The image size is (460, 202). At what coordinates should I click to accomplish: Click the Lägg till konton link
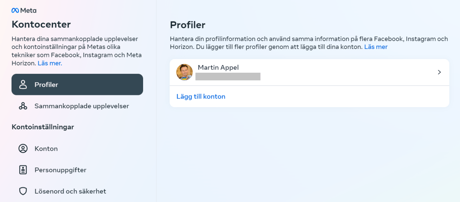201,96
